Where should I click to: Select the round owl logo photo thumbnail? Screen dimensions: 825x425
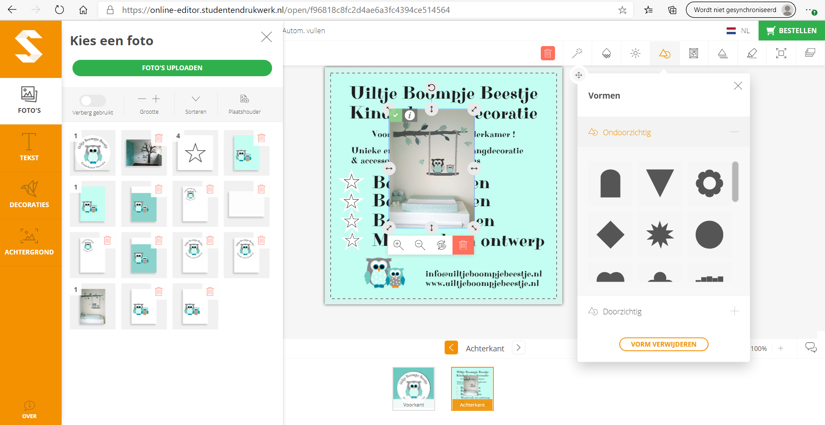[93, 152]
